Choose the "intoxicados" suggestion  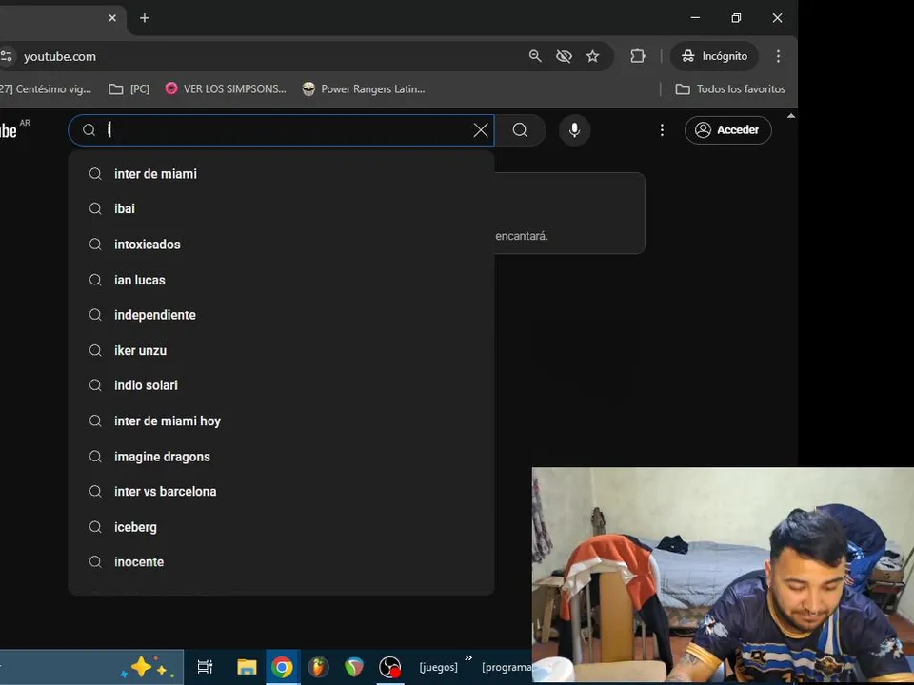click(281, 245)
